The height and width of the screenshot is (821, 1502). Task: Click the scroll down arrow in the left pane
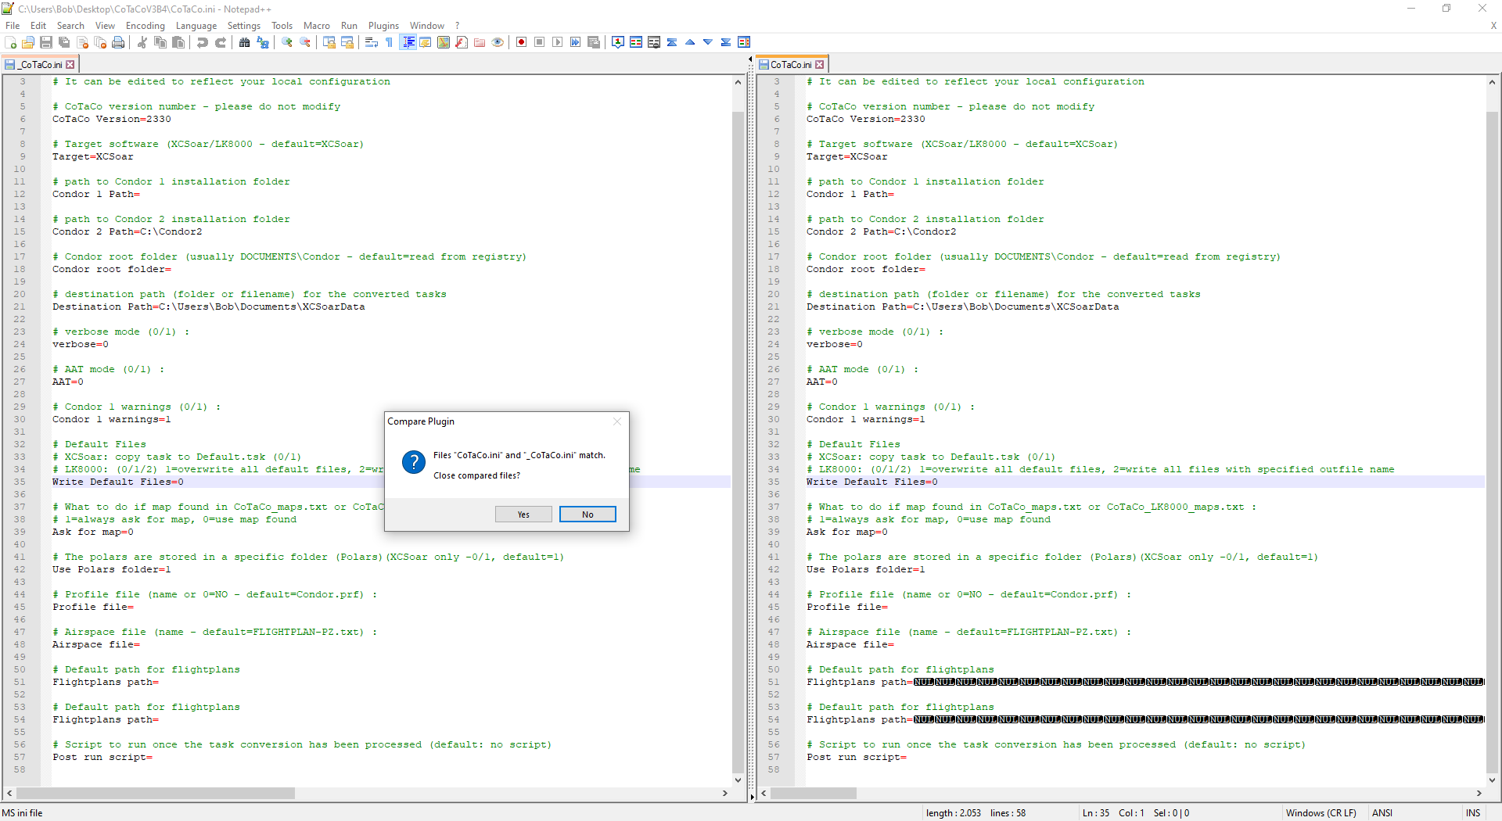tap(738, 780)
